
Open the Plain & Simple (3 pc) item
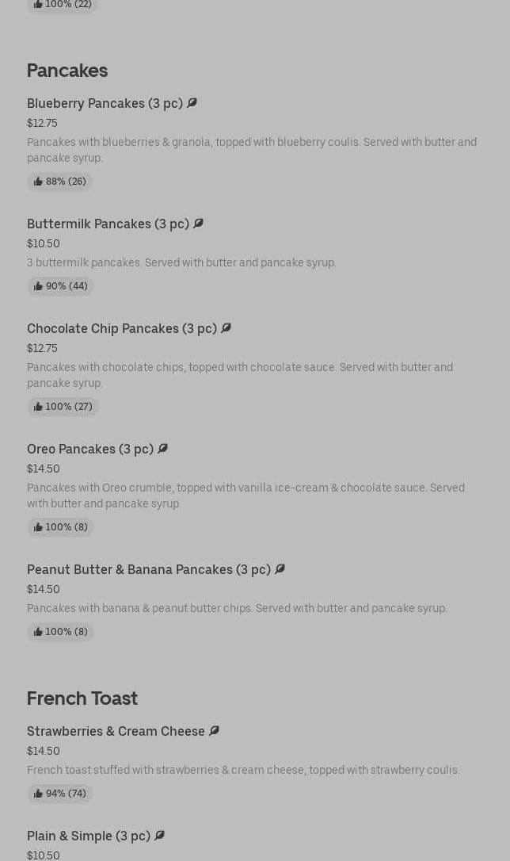[x=88, y=836]
